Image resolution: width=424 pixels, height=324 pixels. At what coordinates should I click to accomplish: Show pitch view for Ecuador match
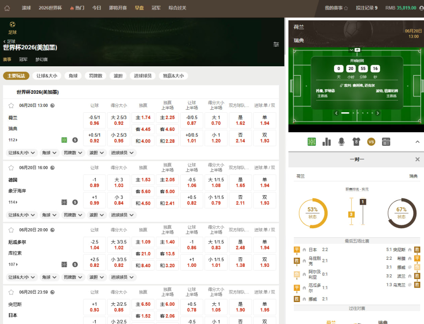click(x=64, y=264)
